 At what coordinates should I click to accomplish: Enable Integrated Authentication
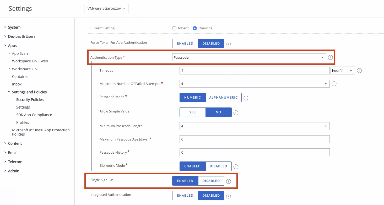click(x=185, y=196)
